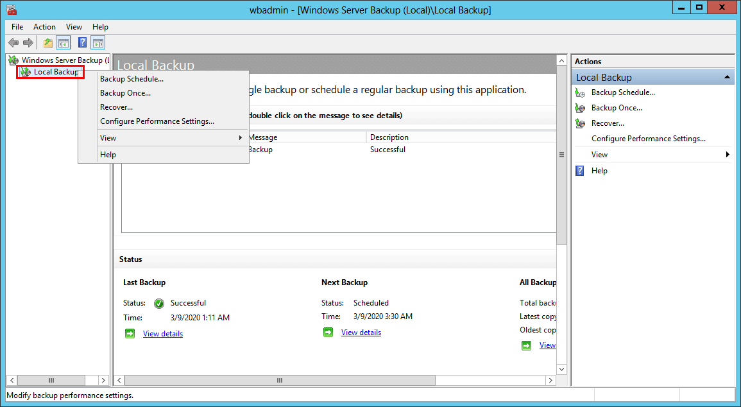Viewport: 741px width, 407px height.
Task: Toggle the Show/Hide Action Pane toolbar icon
Action: 98,43
